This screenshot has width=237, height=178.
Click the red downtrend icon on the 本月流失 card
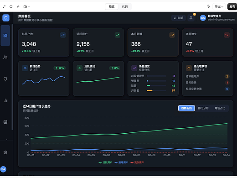click(x=227, y=35)
